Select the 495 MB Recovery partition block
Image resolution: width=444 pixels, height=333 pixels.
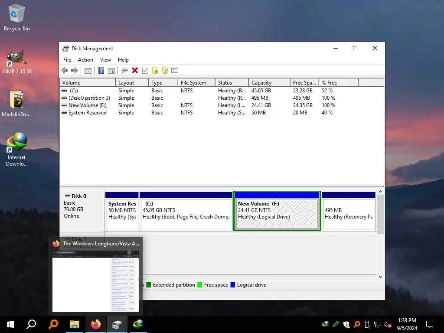pos(349,211)
